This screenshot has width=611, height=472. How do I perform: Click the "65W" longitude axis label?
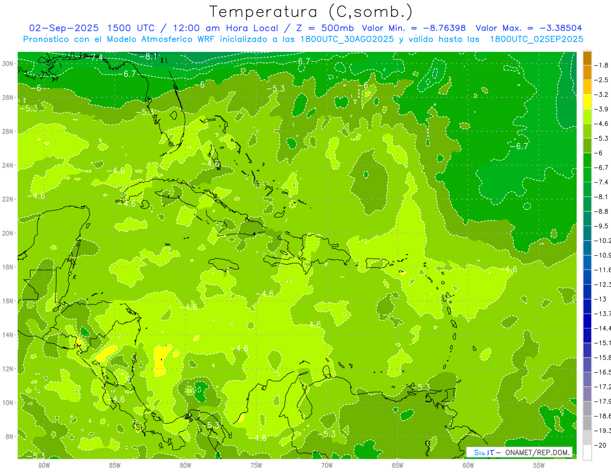click(398, 465)
